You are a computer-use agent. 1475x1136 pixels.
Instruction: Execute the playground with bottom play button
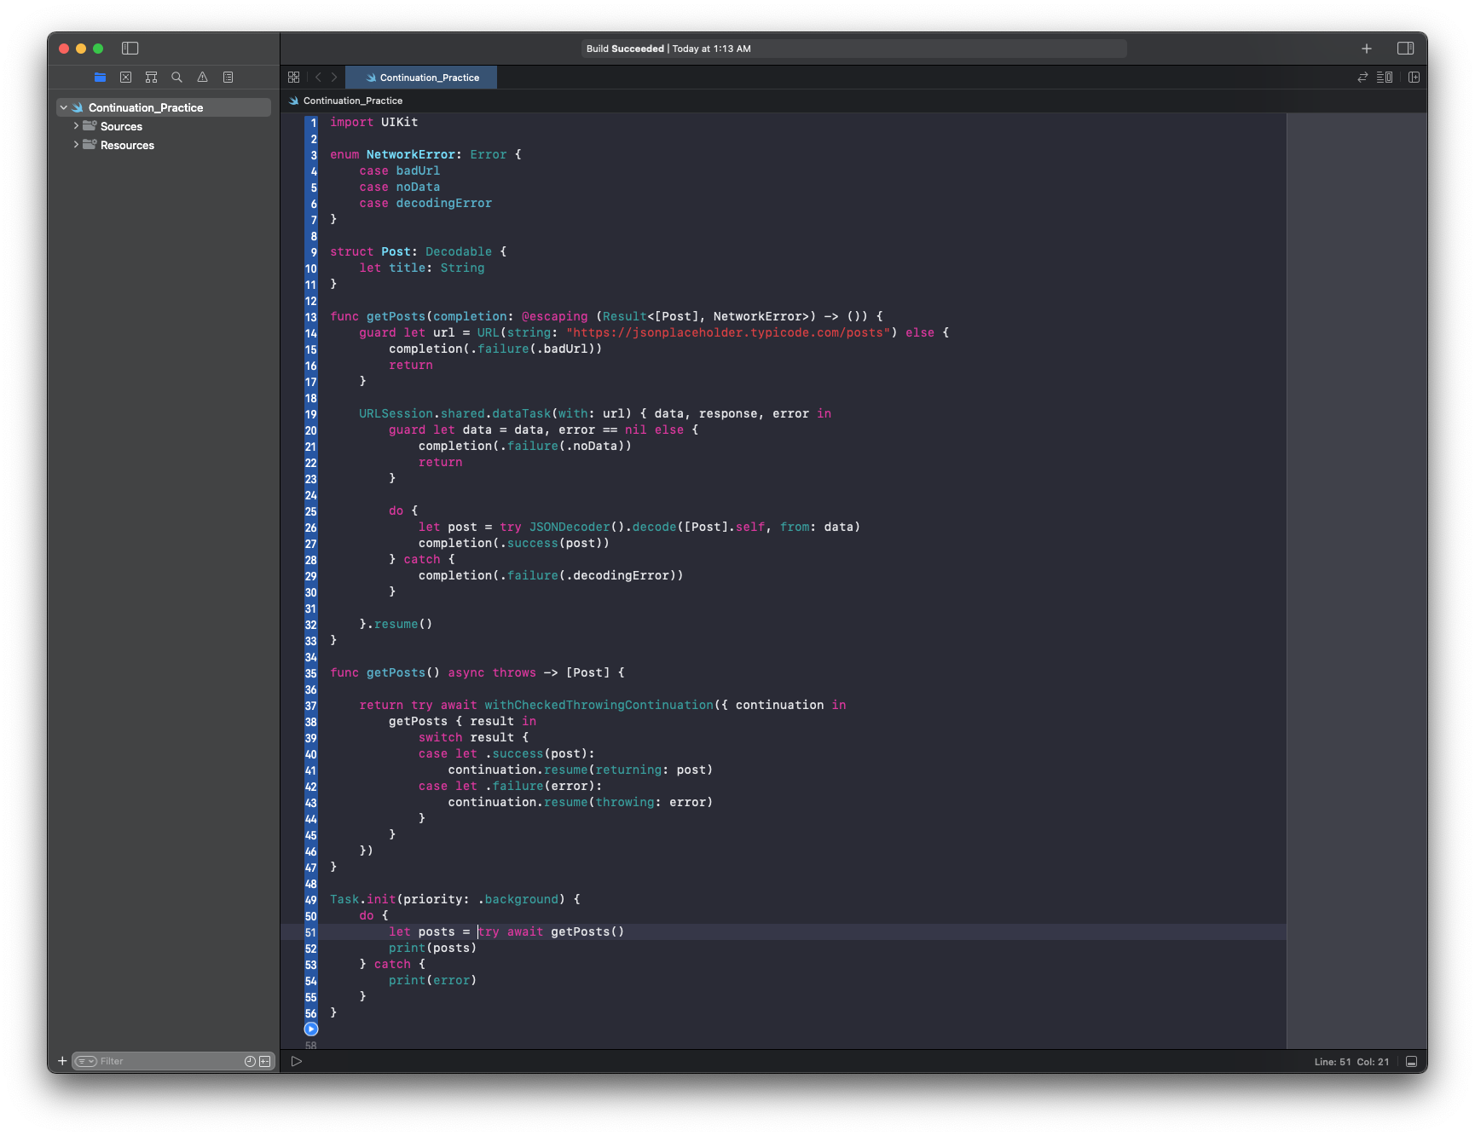pos(297,1061)
